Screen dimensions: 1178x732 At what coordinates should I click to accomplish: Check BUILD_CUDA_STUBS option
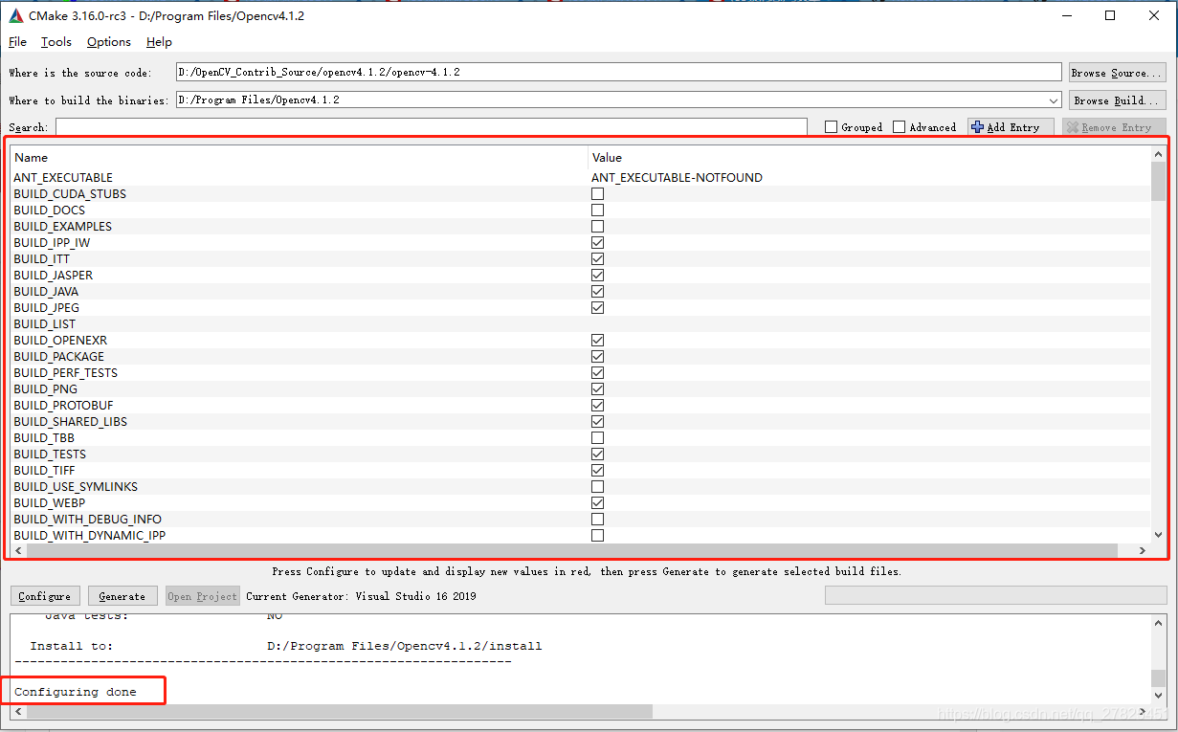point(597,194)
